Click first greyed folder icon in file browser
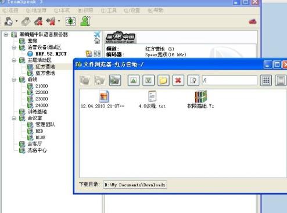The image size is (287, 213). click(x=85, y=80)
